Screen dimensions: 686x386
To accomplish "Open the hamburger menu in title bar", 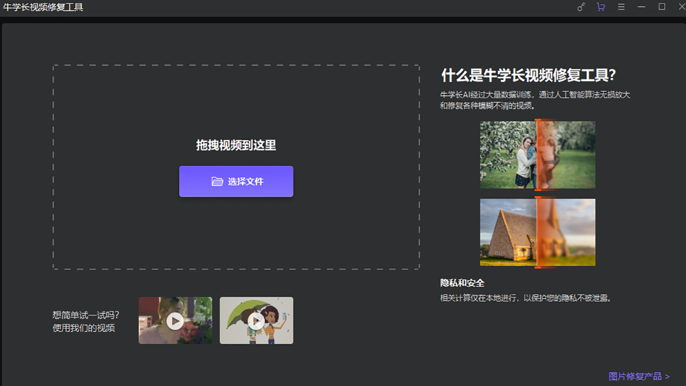I will tap(621, 7).
